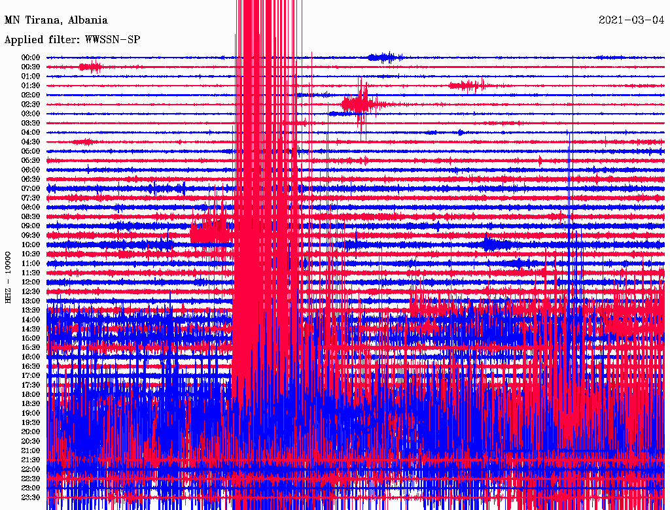Select the 06:30 time row label
Screen dimensions: 670x510
(31, 179)
